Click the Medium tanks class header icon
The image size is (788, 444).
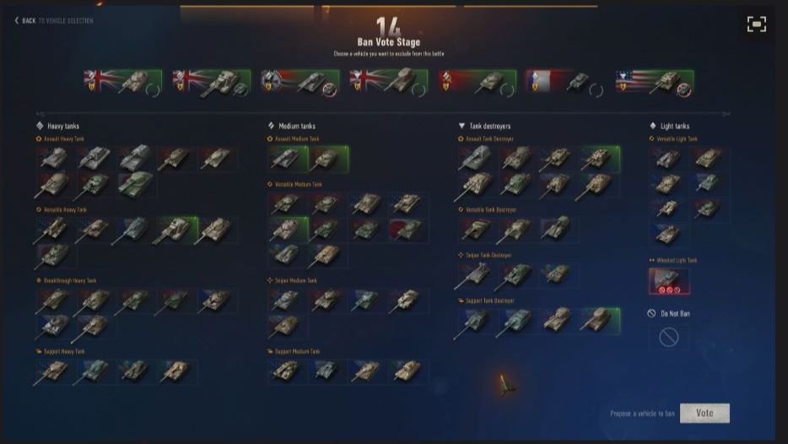click(271, 126)
